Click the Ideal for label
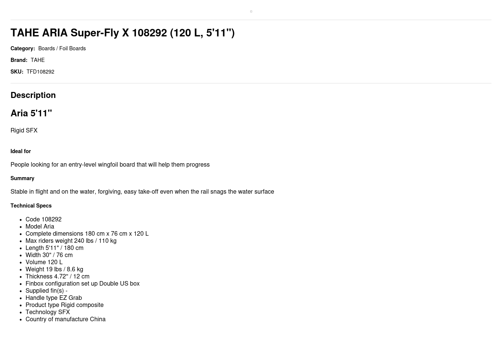This screenshot has height=340, width=499. [21, 151]
